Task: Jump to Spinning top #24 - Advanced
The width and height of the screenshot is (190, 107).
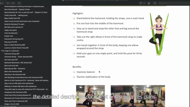Action: [x=15, y=69]
